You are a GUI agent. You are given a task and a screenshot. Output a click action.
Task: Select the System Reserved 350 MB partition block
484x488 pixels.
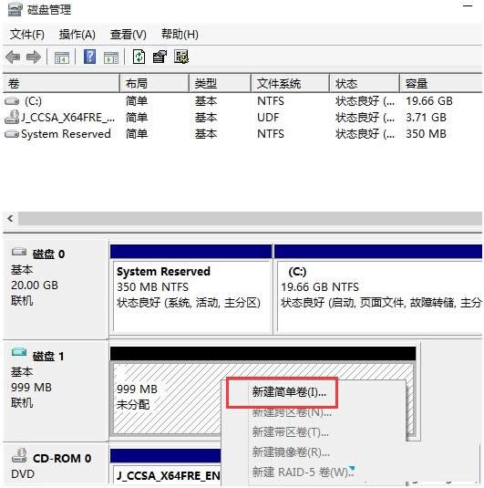[x=191, y=289]
